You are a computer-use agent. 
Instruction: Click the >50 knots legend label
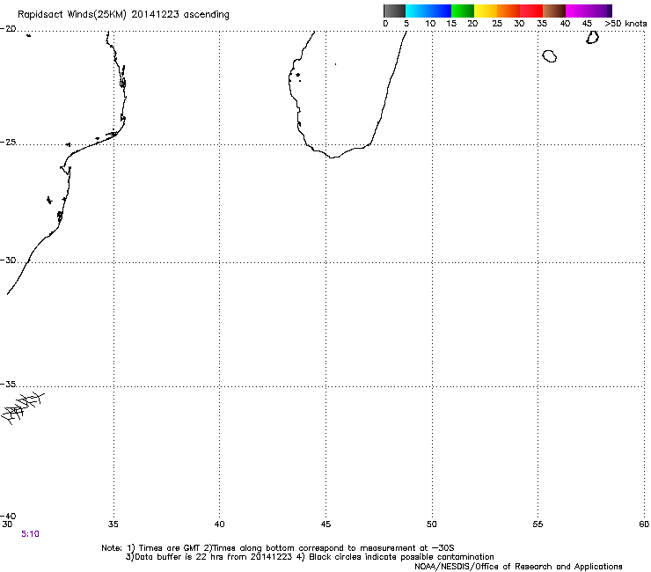pyautogui.click(x=625, y=24)
